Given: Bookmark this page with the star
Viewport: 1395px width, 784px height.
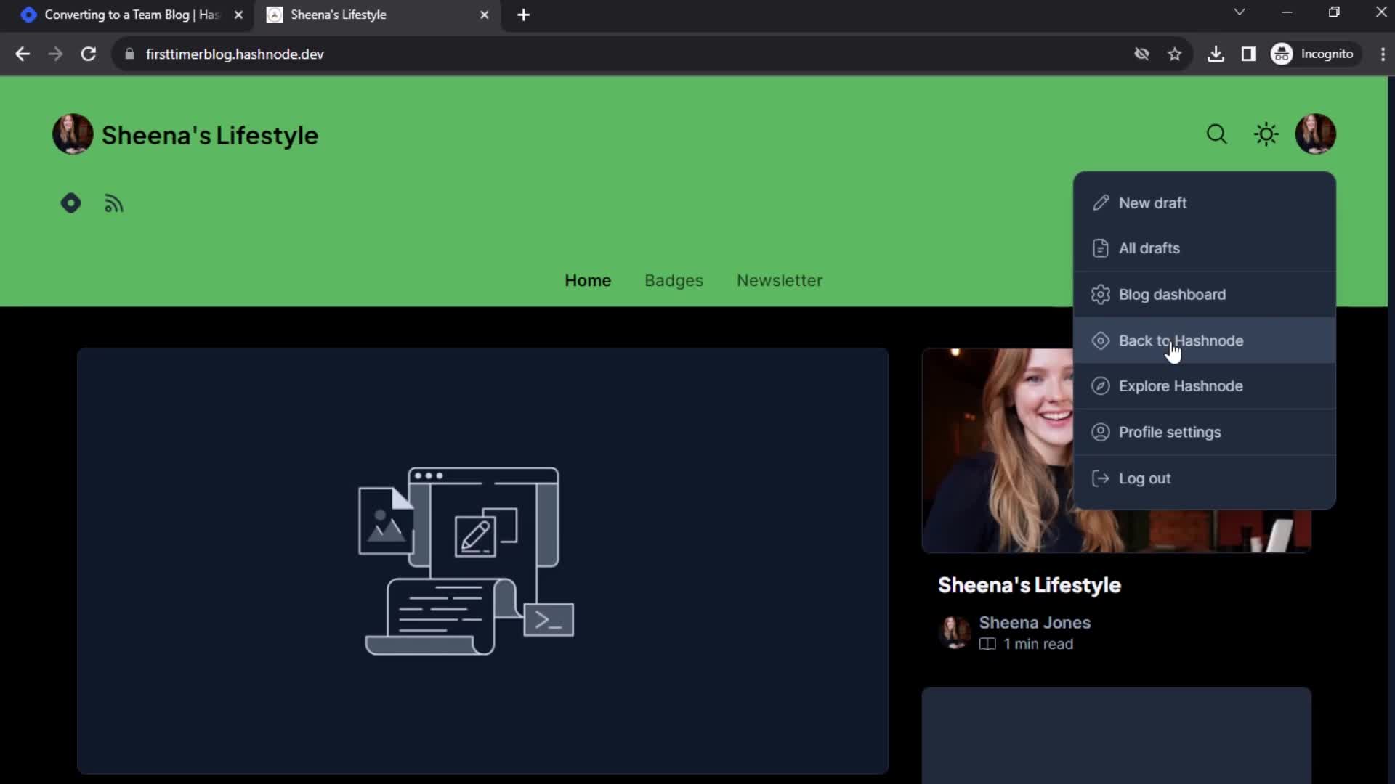Looking at the screenshot, I should click(1174, 54).
